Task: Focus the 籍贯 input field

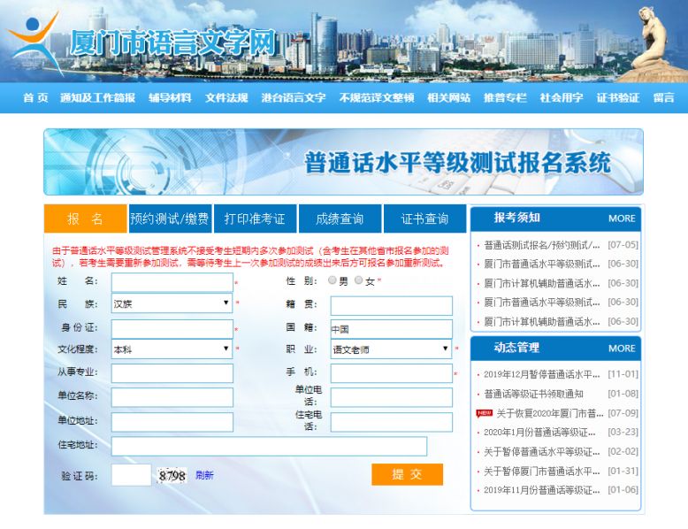Action: (x=392, y=305)
